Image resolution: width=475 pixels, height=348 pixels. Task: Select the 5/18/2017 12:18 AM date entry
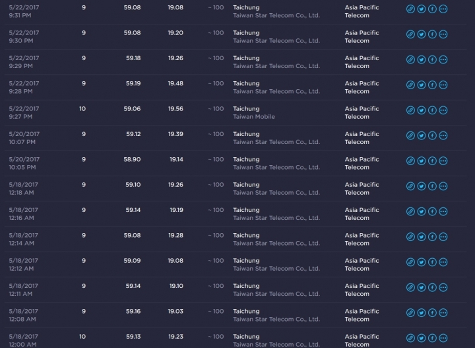pyautogui.click(x=24, y=188)
